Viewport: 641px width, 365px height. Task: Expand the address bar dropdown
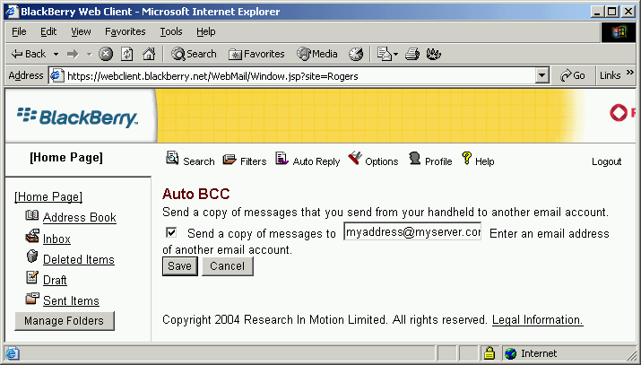[541, 75]
